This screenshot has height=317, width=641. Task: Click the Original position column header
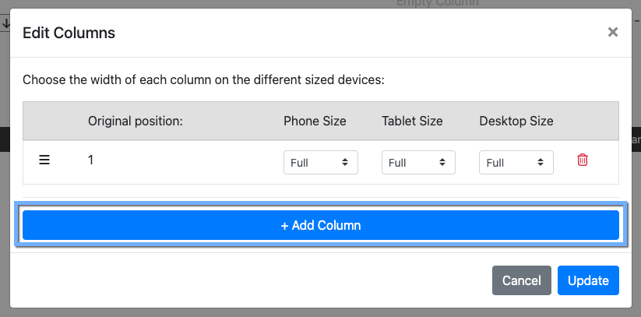[x=135, y=121]
